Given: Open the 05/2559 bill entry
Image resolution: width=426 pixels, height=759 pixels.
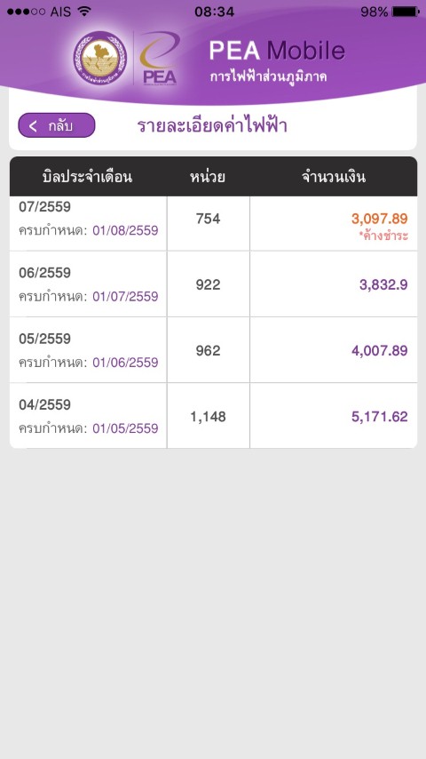Looking at the screenshot, I should [213, 350].
